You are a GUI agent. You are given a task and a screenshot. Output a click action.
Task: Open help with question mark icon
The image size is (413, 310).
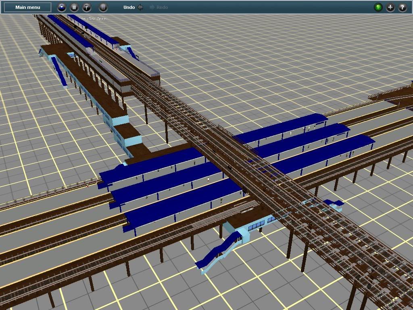coord(403,7)
